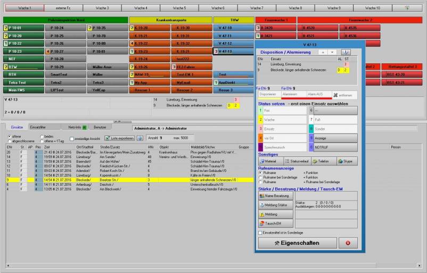
Task: Click 'Liste exportieren' button
Action: tap(119, 138)
